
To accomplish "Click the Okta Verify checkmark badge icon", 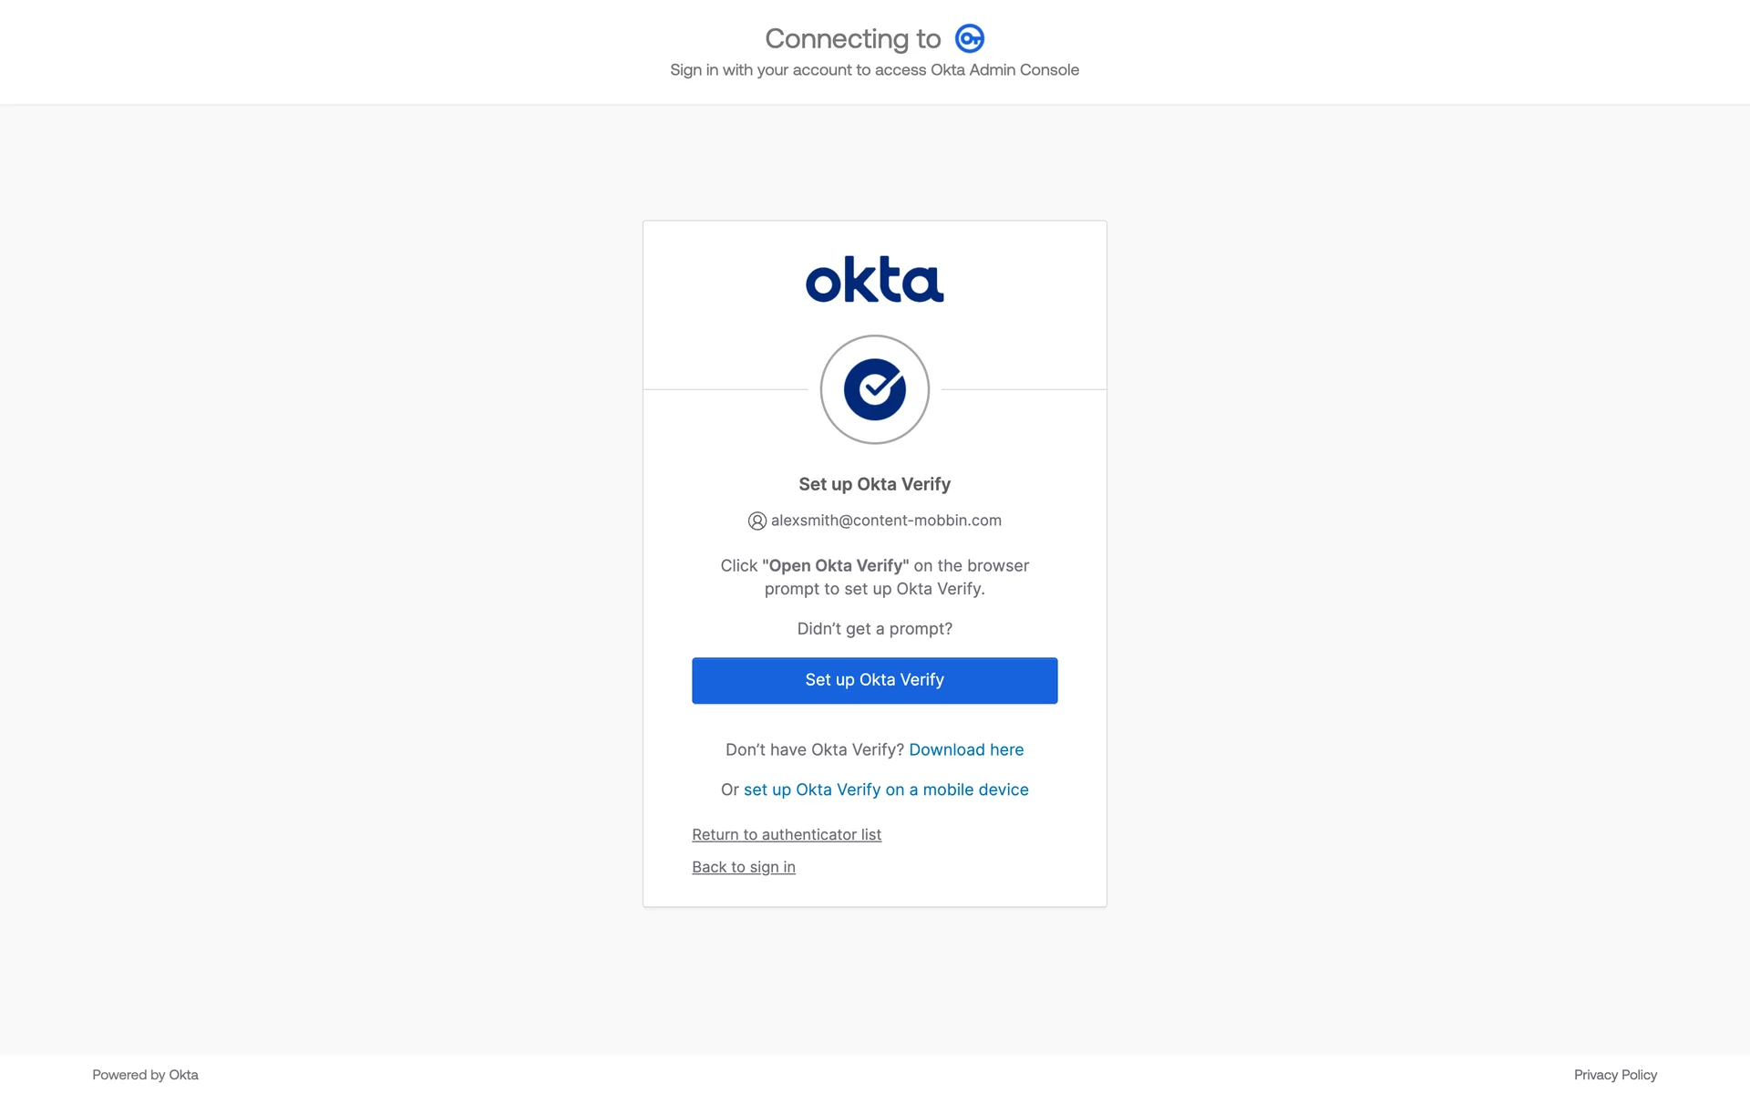I will pos(874,389).
